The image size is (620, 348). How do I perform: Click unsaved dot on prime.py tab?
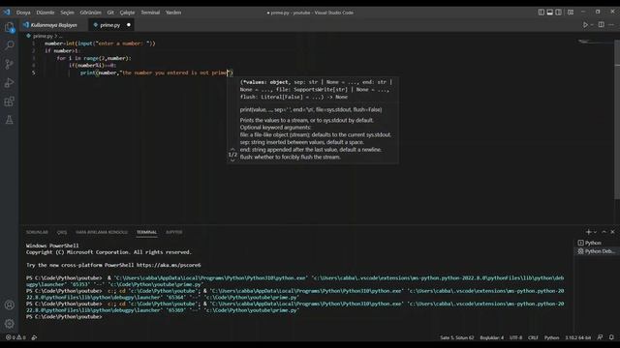[129, 25]
